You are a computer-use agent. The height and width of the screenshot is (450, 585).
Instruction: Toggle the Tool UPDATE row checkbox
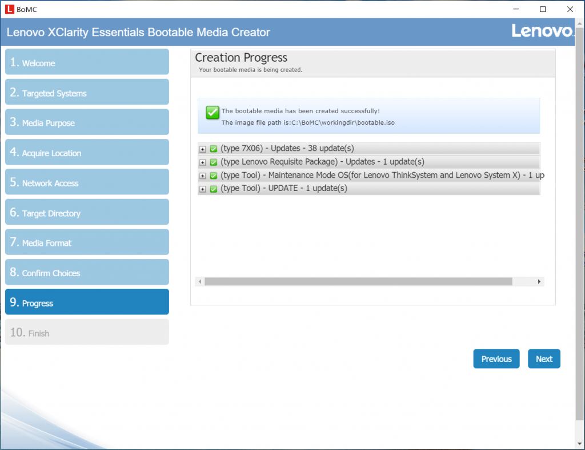click(x=214, y=189)
